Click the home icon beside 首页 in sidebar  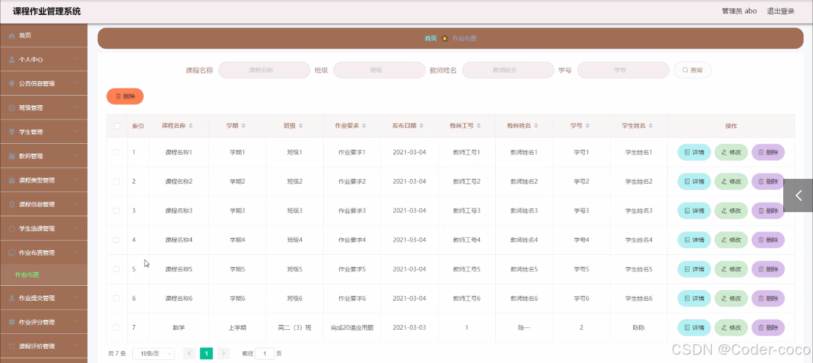pos(12,36)
